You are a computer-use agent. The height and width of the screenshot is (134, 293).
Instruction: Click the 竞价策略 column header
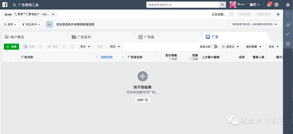167,57
